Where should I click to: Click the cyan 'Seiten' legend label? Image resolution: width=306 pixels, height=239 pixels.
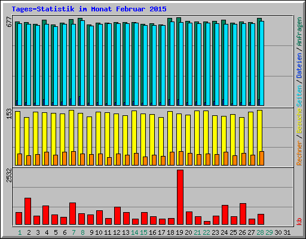pyautogui.click(x=299, y=96)
